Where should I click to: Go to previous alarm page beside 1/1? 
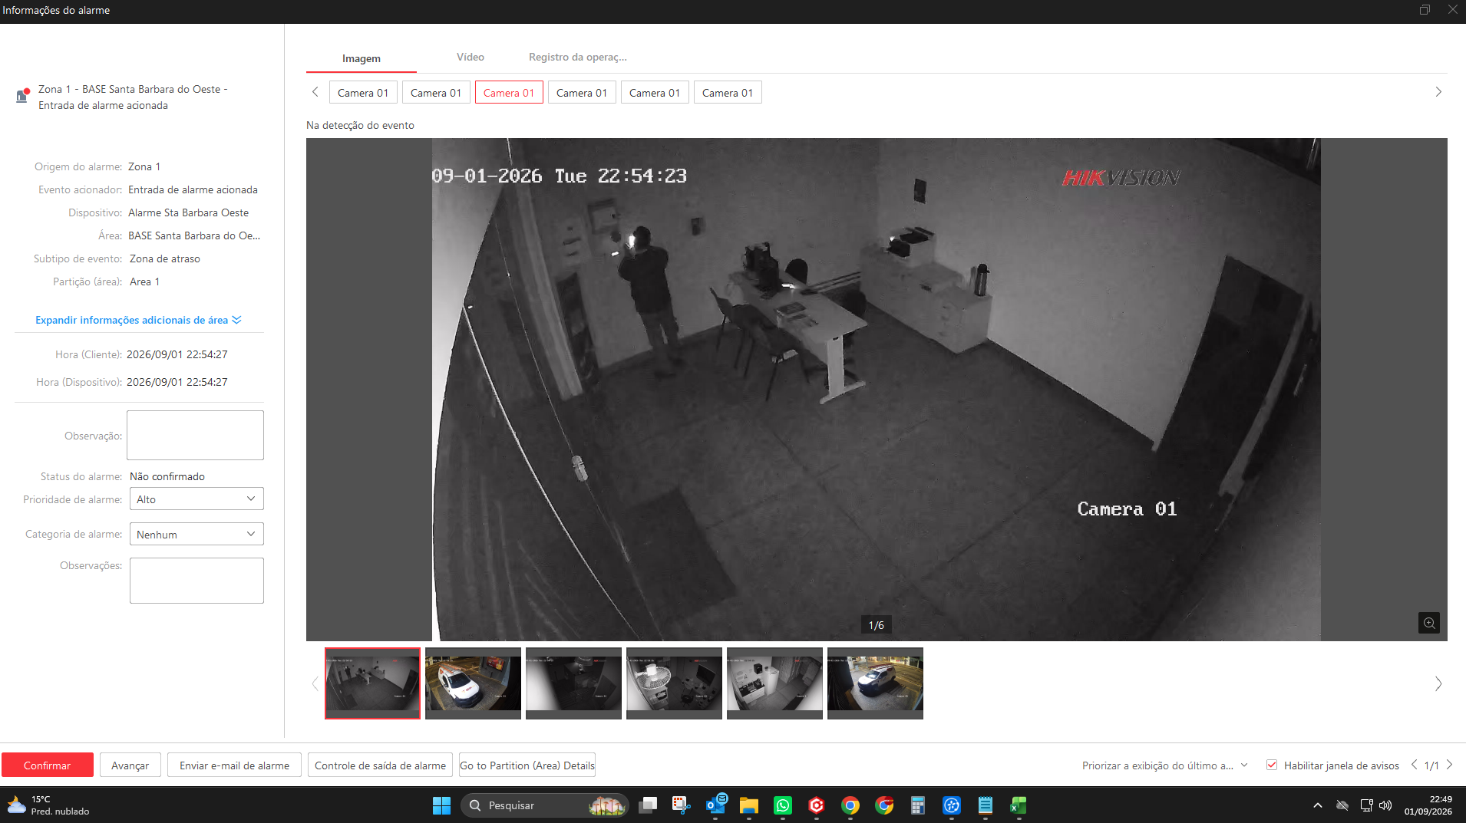[1414, 765]
